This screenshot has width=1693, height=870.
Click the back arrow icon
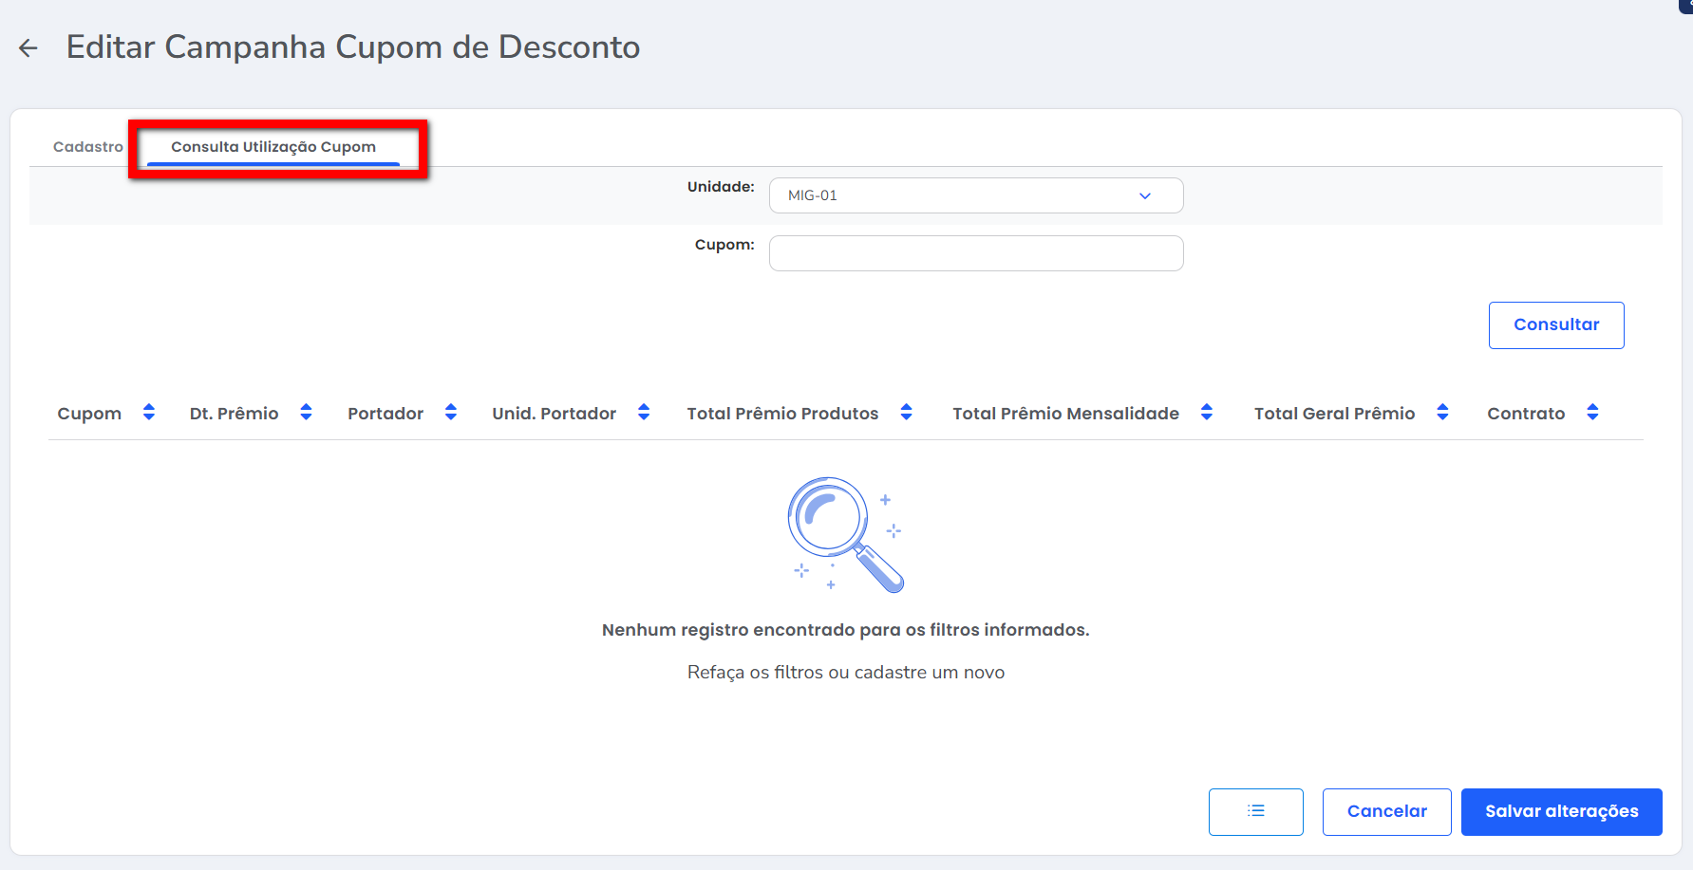click(x=28, y=48)
